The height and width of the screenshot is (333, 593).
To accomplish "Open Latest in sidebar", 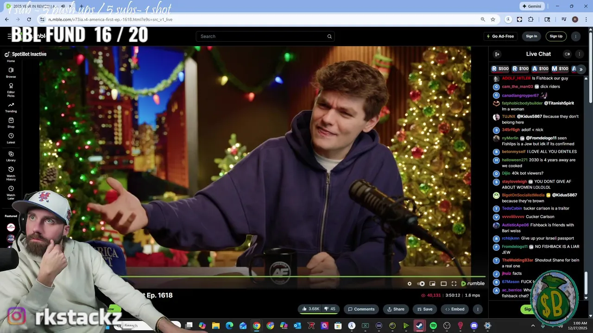I will pos(11,138).
